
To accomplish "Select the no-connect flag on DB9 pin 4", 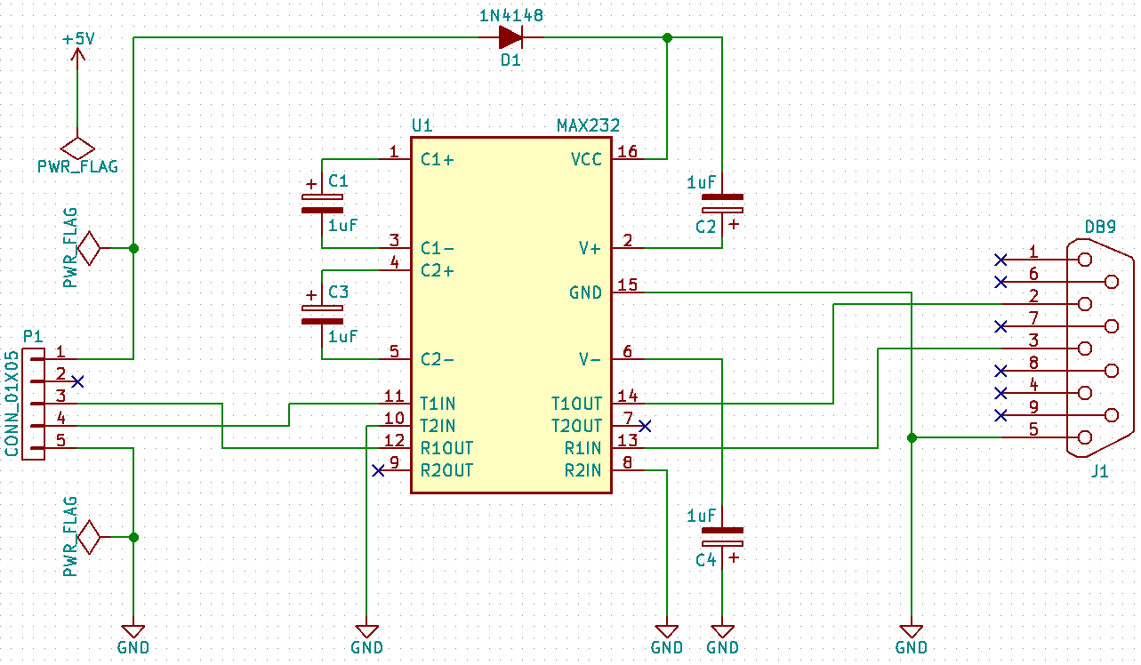I will 1000,393.
